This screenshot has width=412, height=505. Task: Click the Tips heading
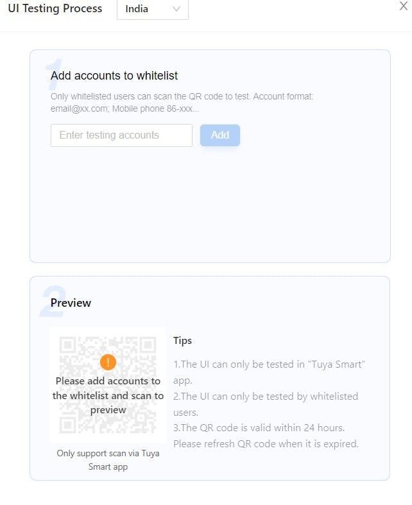point(182,341)
